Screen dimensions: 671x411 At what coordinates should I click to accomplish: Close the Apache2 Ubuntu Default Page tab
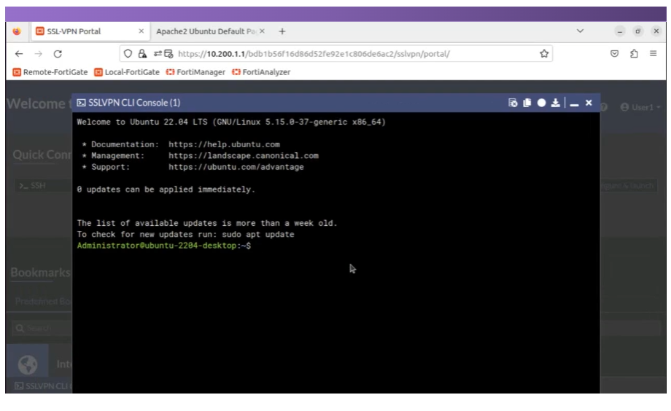[x=263, y=31]
